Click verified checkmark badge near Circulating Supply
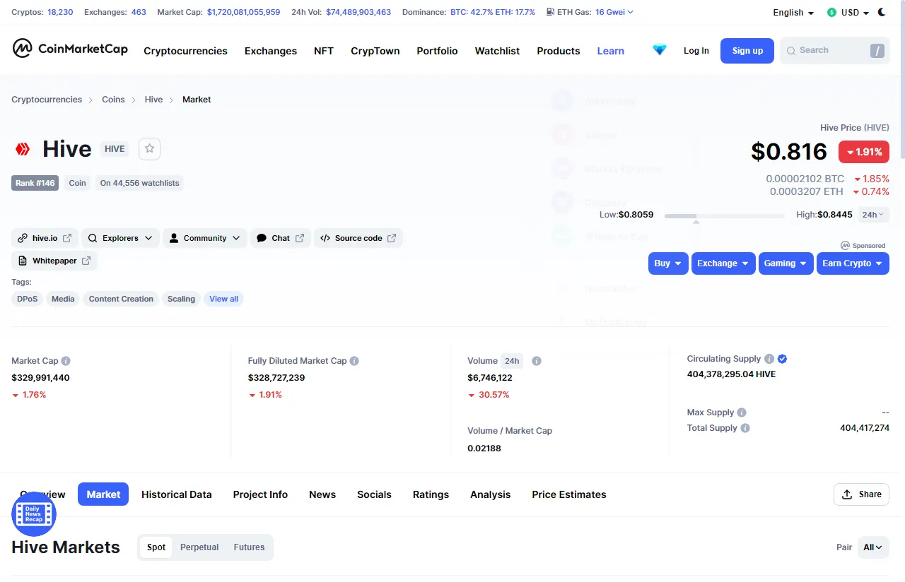The width and height of the screenshot is (905, 582). (x=782, y=359)
